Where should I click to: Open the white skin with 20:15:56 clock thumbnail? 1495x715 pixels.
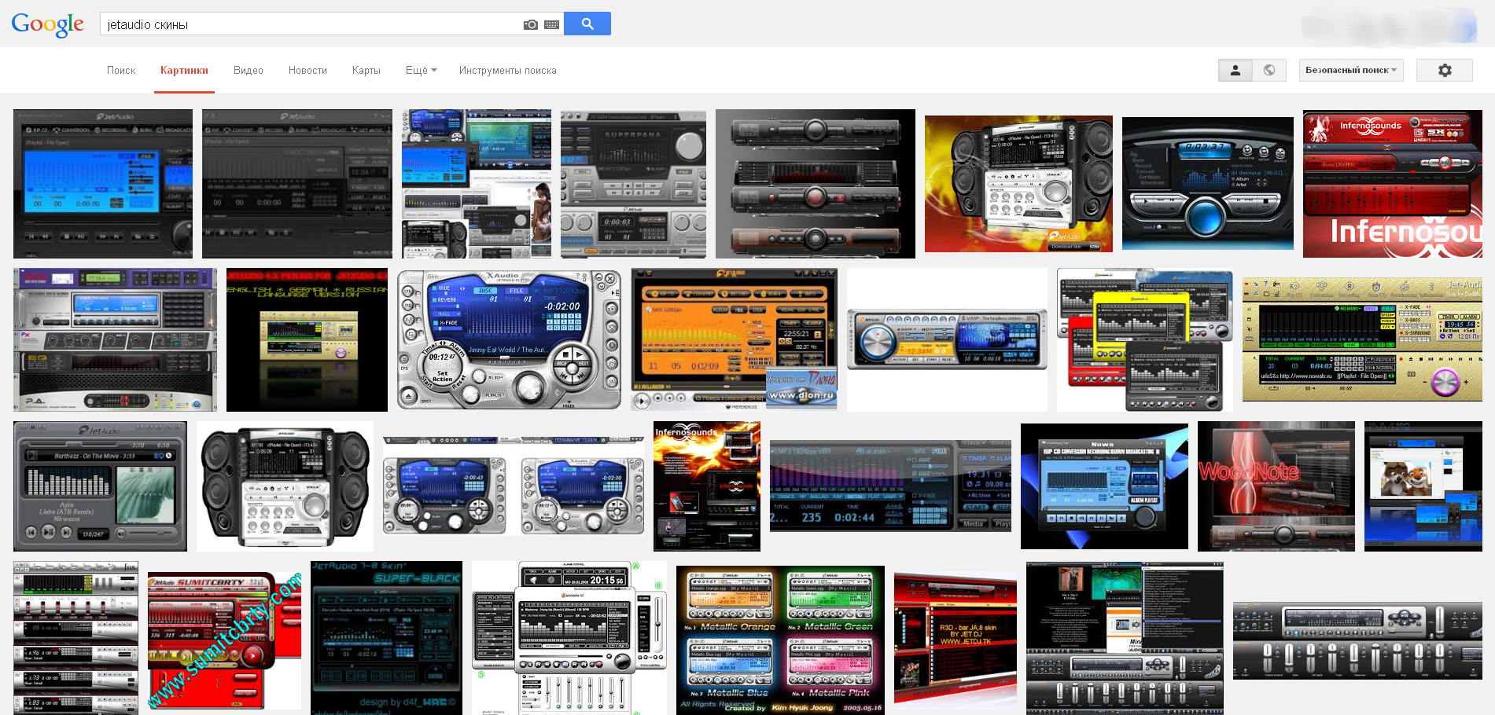569,638
